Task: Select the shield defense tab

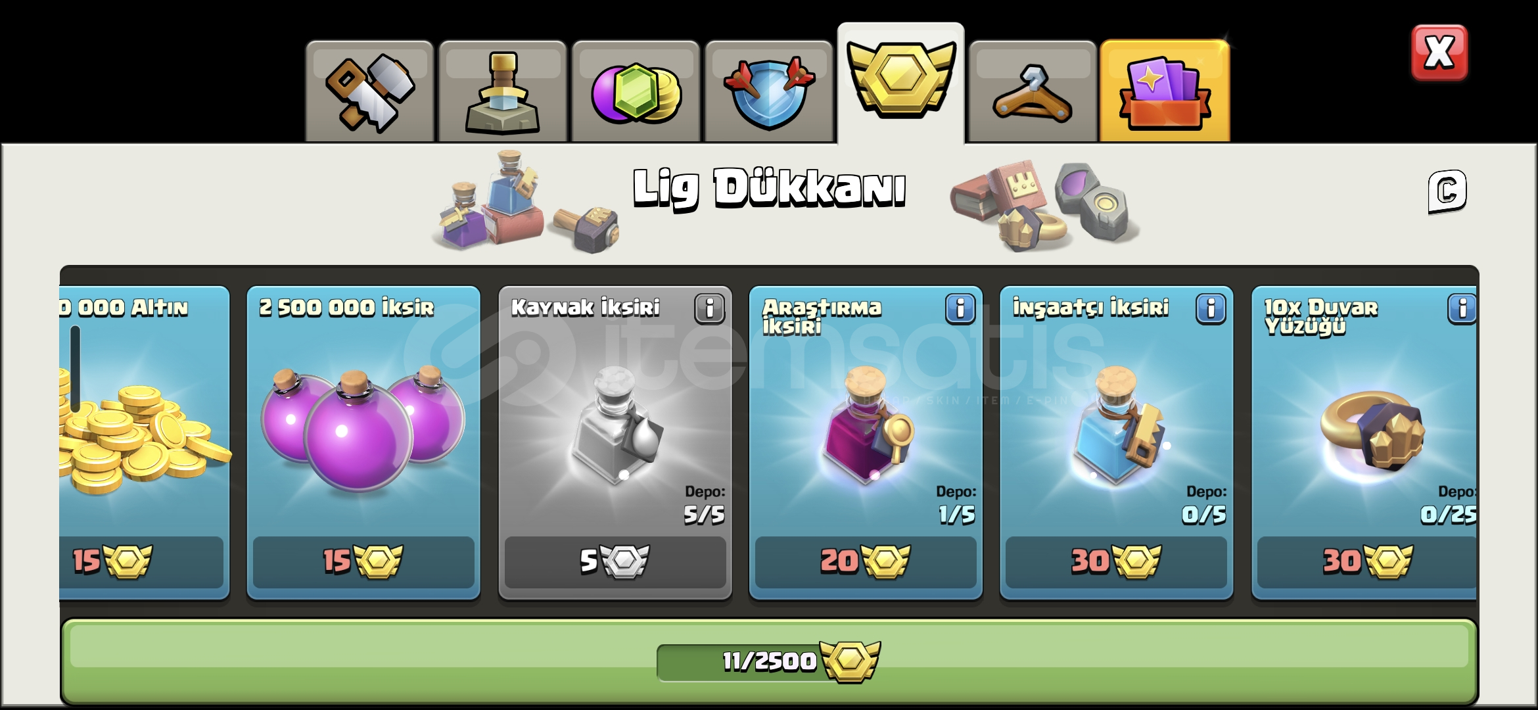Action: [768, 92]
